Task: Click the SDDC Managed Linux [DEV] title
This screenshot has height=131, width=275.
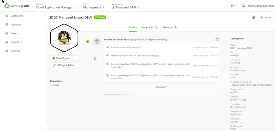Action: (70, 17)
